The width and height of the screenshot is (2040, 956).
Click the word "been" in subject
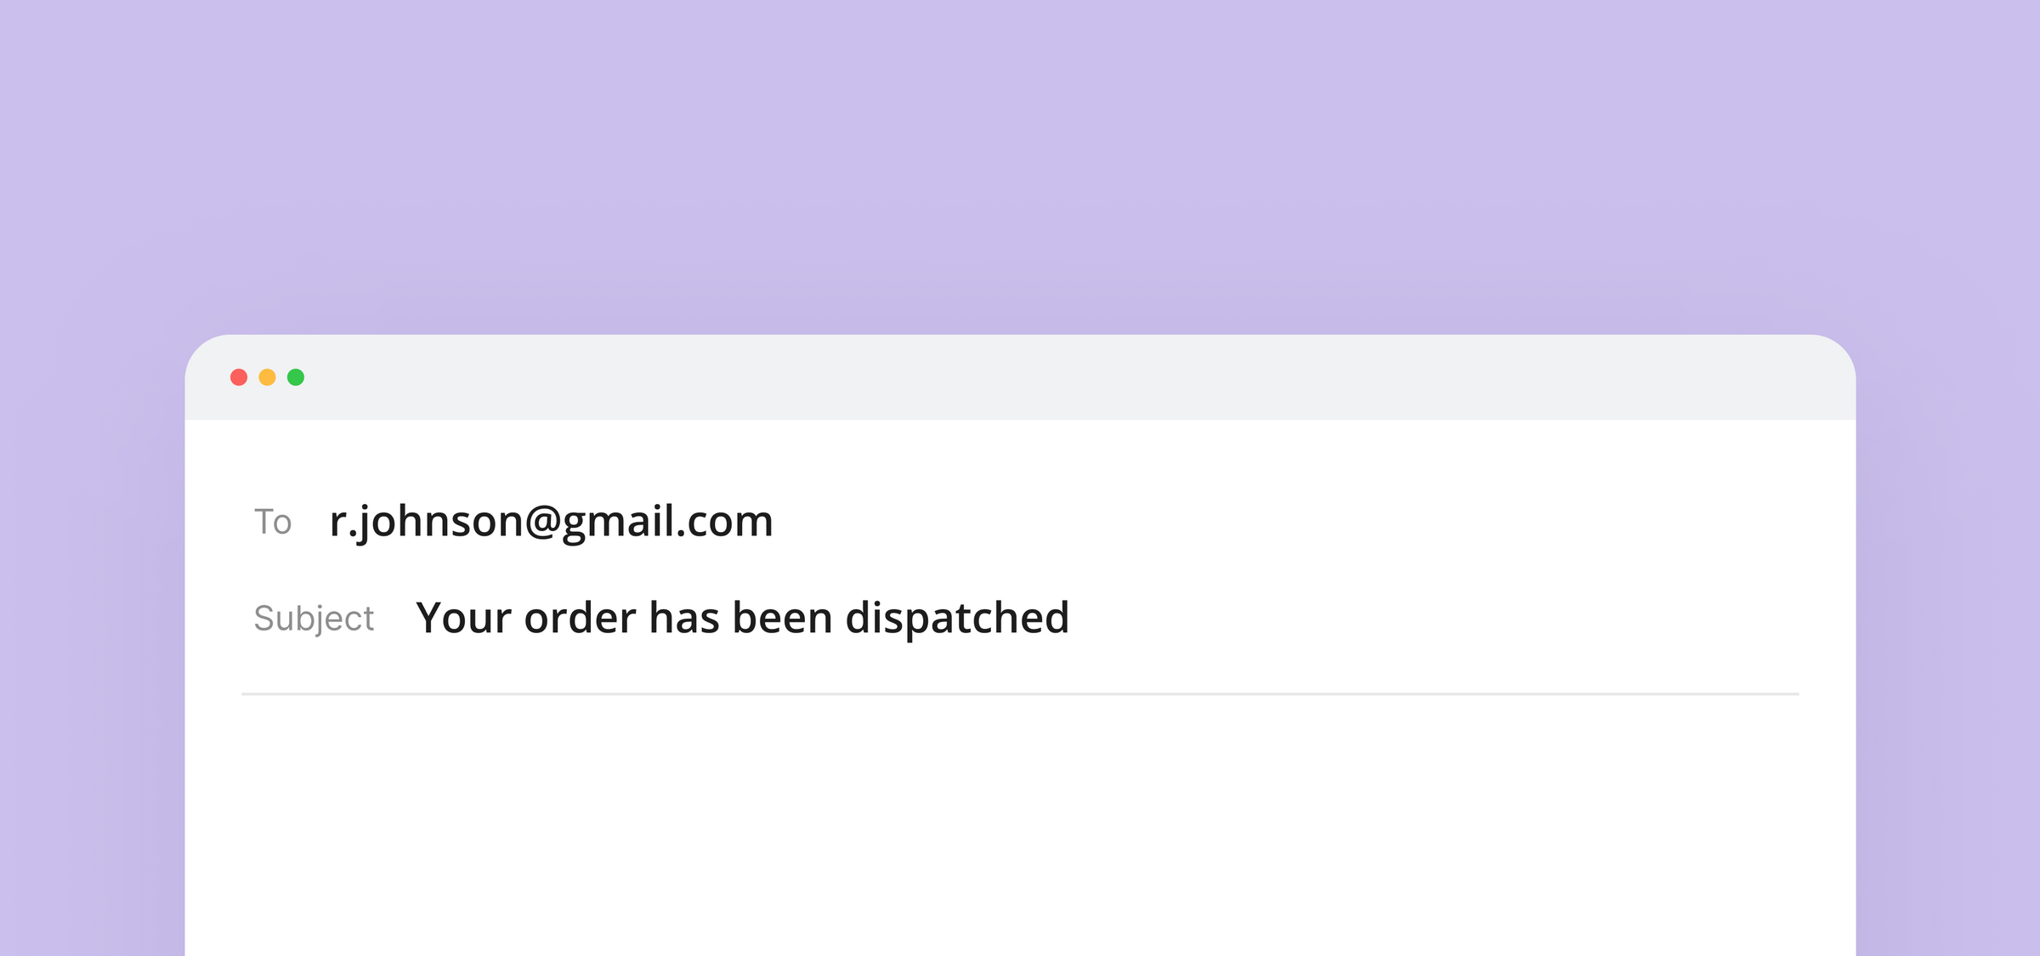pos(782,618)
